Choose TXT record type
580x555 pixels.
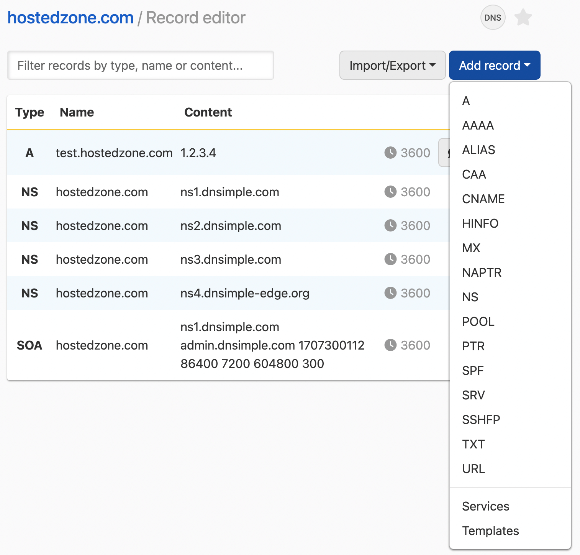click(474, 444)
